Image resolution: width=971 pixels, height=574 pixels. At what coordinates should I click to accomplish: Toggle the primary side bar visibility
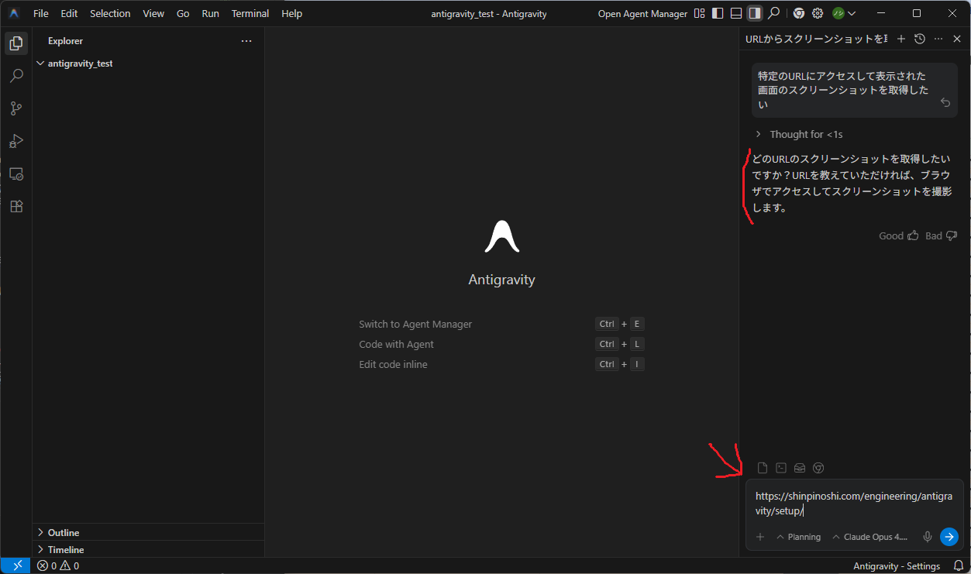[x=718, y=13]
